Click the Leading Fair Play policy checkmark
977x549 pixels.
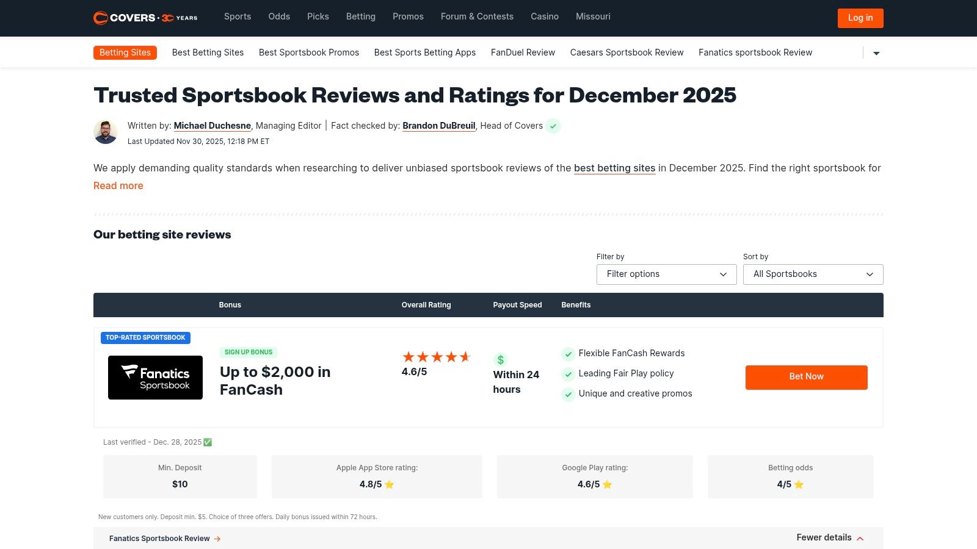tap(568, 374)
